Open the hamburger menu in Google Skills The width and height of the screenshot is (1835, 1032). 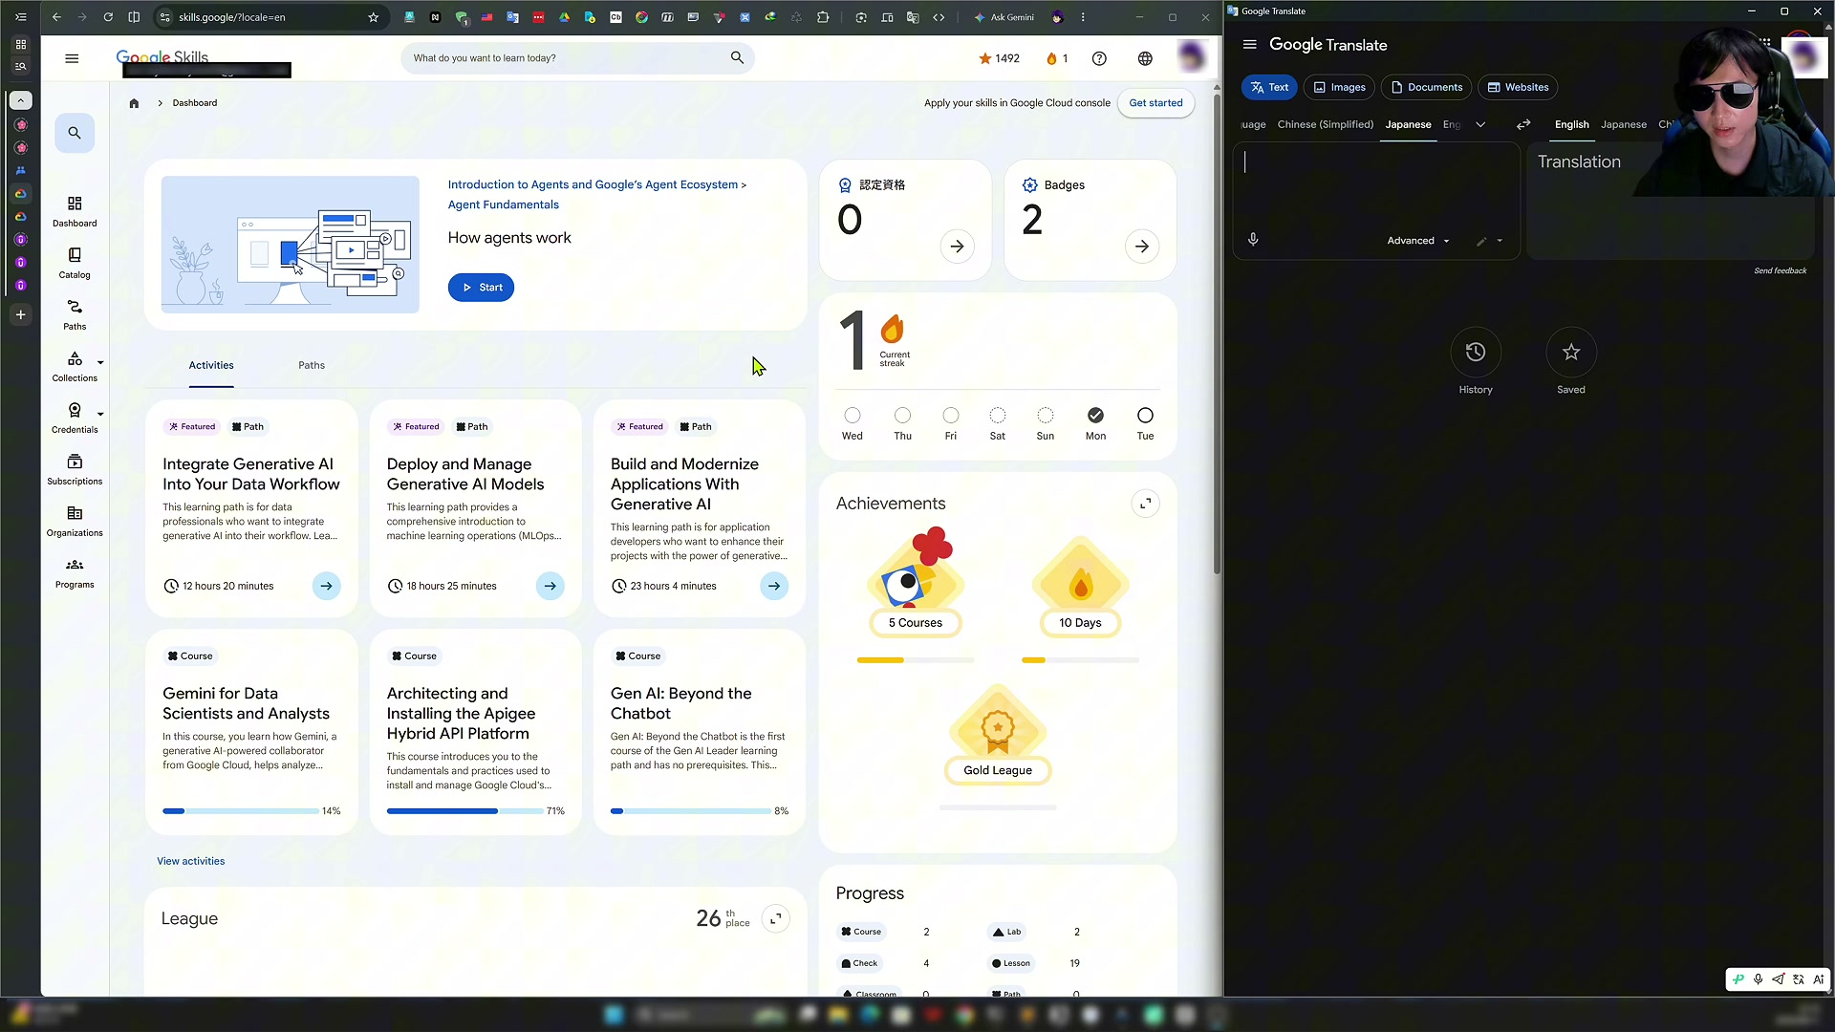(72, 58)
